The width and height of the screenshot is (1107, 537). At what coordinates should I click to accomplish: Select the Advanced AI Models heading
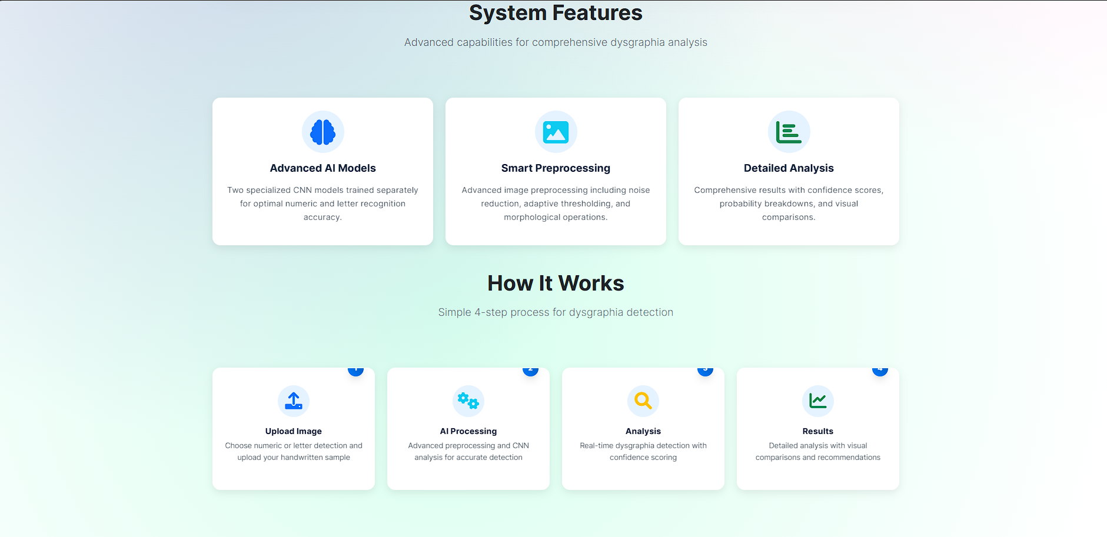click(323, 168)
